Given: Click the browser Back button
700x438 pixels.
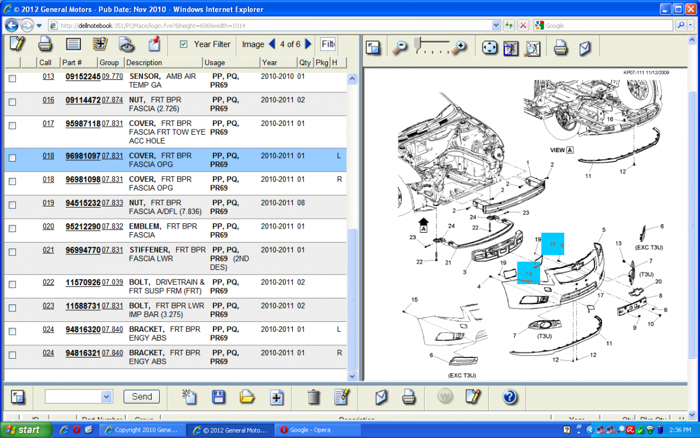Looking at the screenshot, I should (x=12, y=26).
